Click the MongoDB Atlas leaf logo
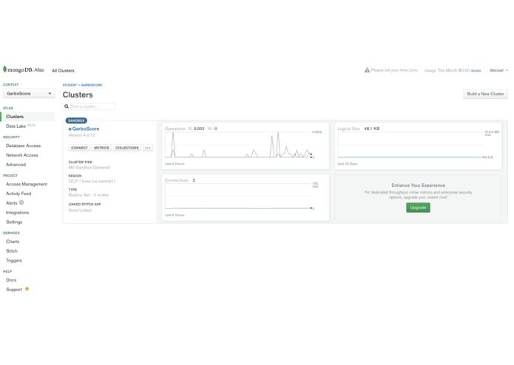Screen dimensions: 514x365 [4, 69]
